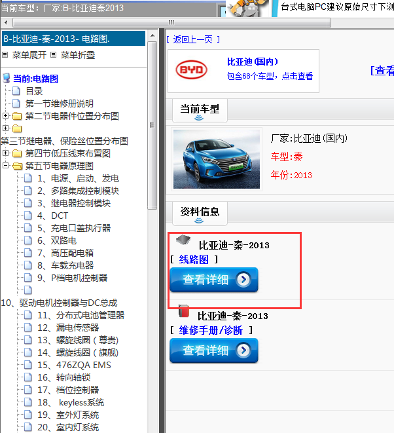This screenshot has height=433, width=394.
Task: Click the folder icon of 第四节低压线束布置图
Action: pos(17,153)
